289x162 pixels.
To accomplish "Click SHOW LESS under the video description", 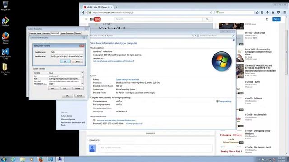I will coord(150,133).
